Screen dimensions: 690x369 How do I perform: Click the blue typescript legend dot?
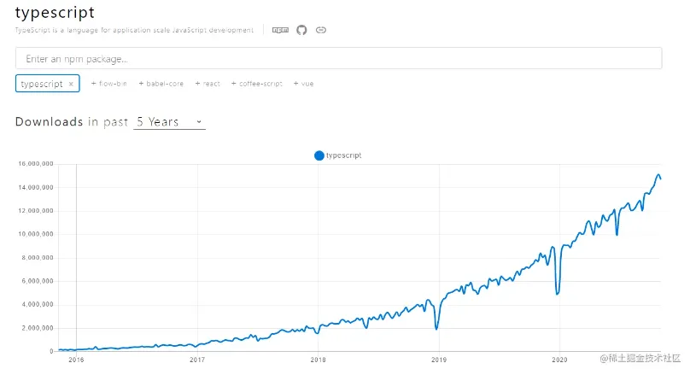pos(319,155)
